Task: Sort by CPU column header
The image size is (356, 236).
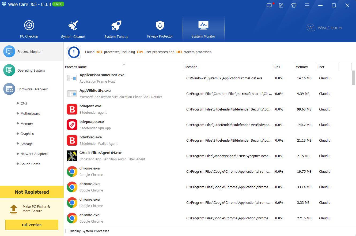Action: [277, 67]
